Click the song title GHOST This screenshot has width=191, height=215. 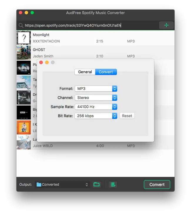[39, 50]
